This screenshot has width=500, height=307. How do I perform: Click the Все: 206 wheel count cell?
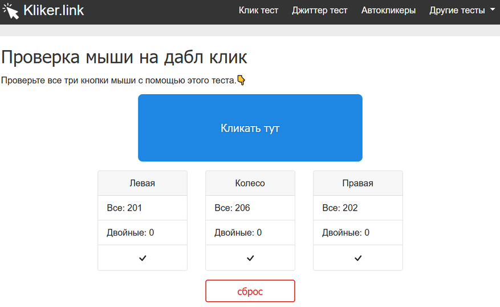(250, 208)
